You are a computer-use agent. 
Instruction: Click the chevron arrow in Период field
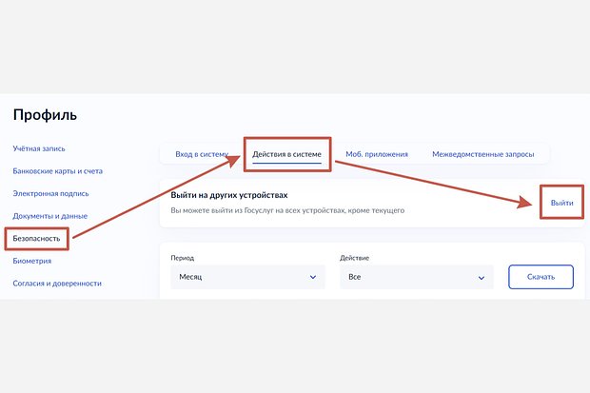pyautogui.click(x=313, y=278)
